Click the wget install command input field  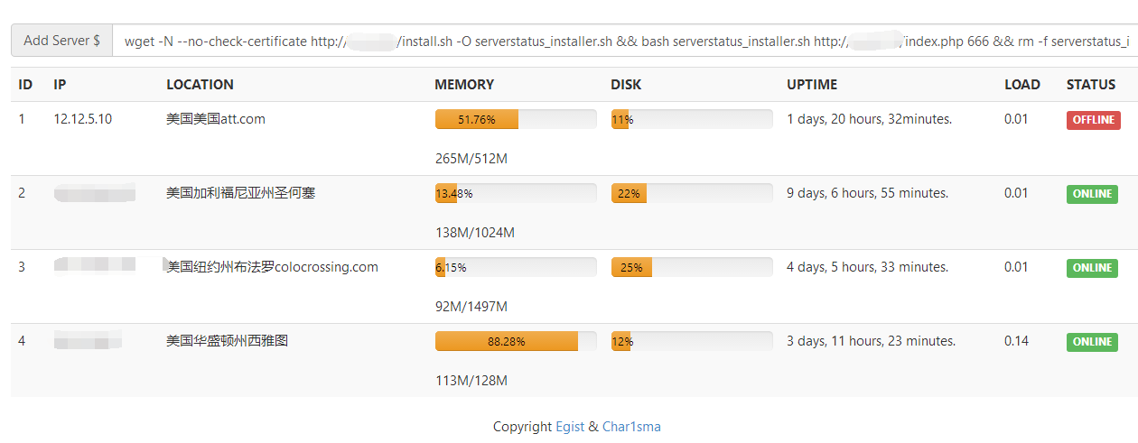coord(625,41)
